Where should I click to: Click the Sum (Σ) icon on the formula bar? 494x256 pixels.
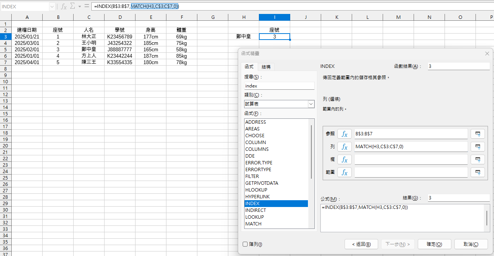73,6
